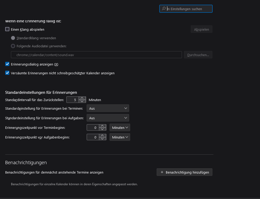Screen dimensions: 260x199
Task: Enable the 'Einen Klang abspielen' checkbox
Action: click(7, 29)
